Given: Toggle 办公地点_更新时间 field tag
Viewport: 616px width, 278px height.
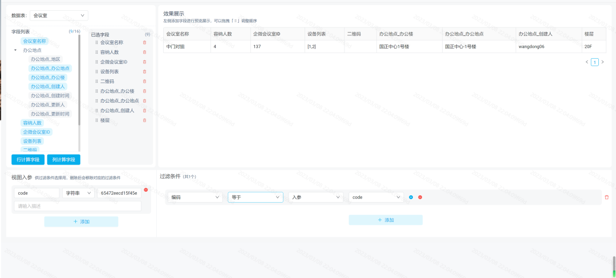Looking at the screenshot, I should 50,114.
